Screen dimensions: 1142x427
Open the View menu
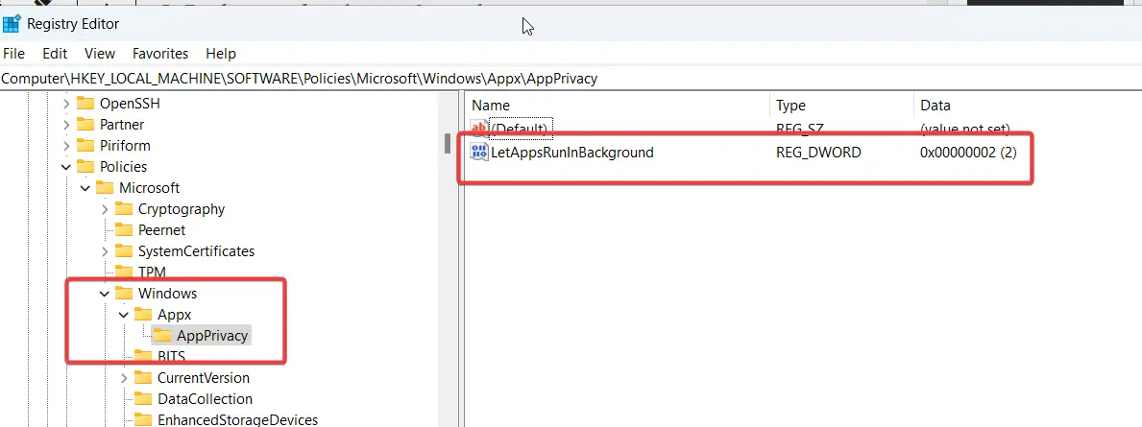point(100,54)
